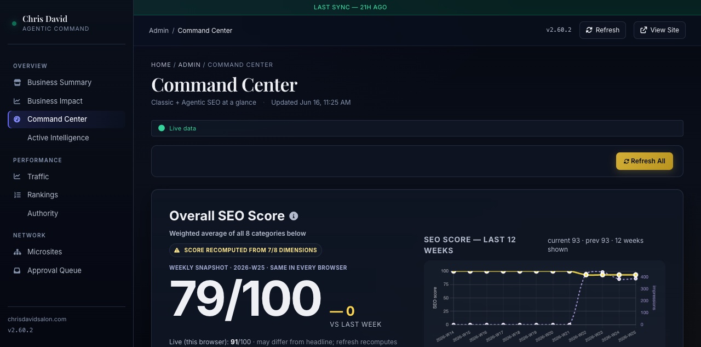Click the 2026-W25 yellow data point
Image resolution: width=701 pixels, height=347 pixels.
pos(635,275)
